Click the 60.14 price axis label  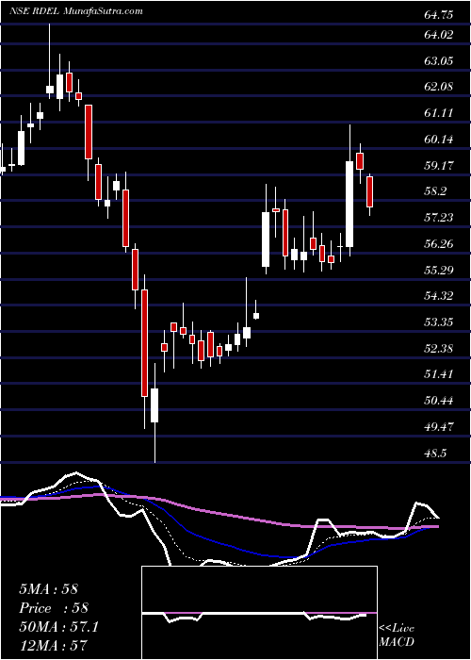[x=439, y=139]
